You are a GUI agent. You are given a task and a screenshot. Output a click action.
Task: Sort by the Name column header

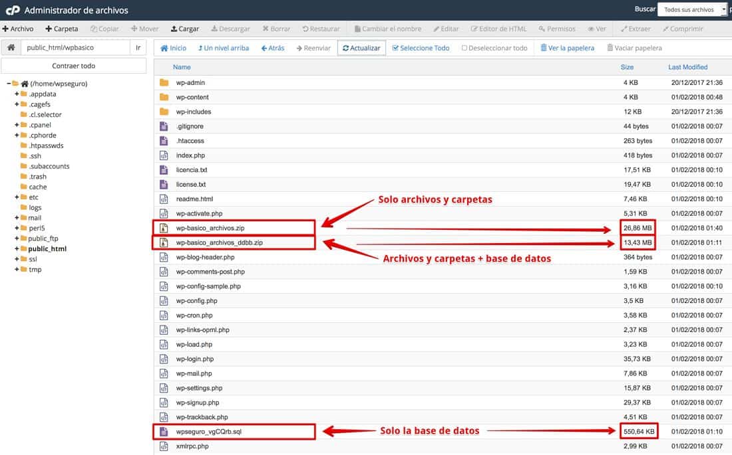[x=182, y=67]
